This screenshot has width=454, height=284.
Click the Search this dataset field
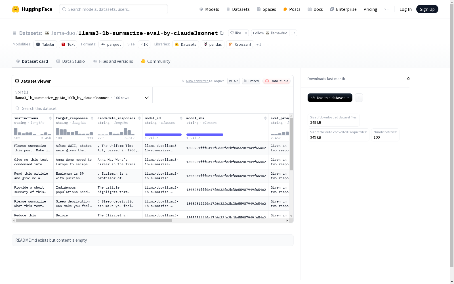[153, 108]
